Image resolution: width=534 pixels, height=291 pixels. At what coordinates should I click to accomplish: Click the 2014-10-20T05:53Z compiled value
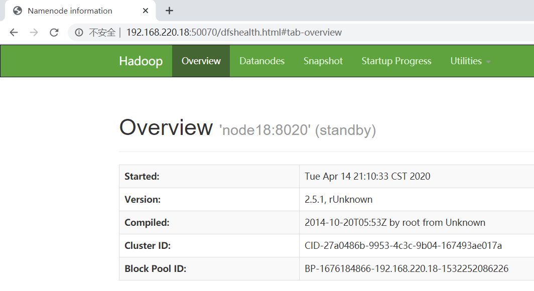[395, 223]
